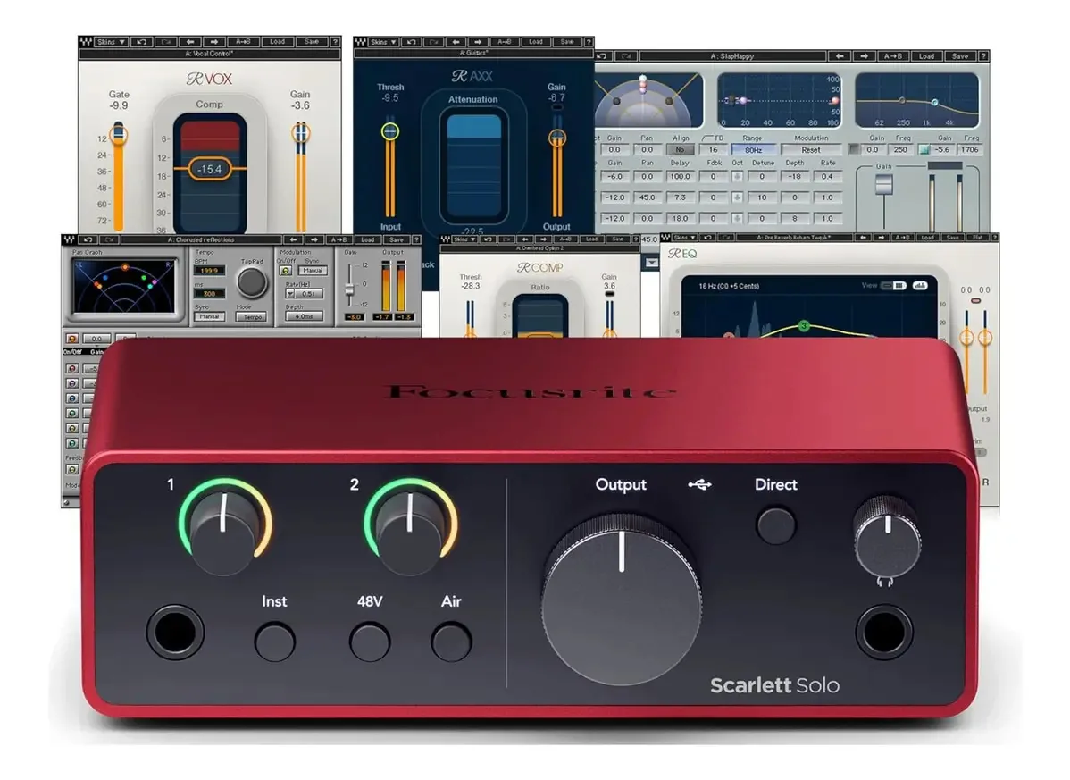Click Load in the RVox toolbar
The height and width of the screenshot is (780, 1070).
click(277, 42)
